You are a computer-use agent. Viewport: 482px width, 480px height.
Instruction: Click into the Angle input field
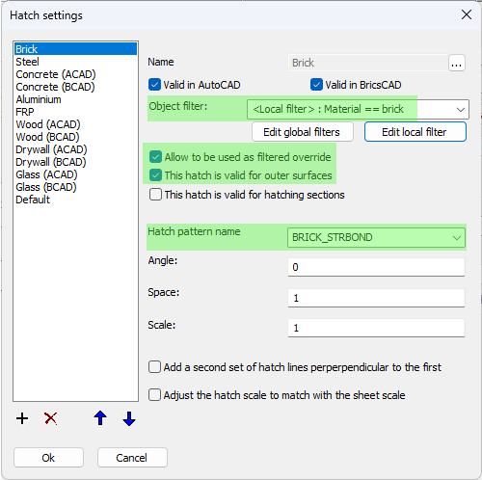(376, 267)
